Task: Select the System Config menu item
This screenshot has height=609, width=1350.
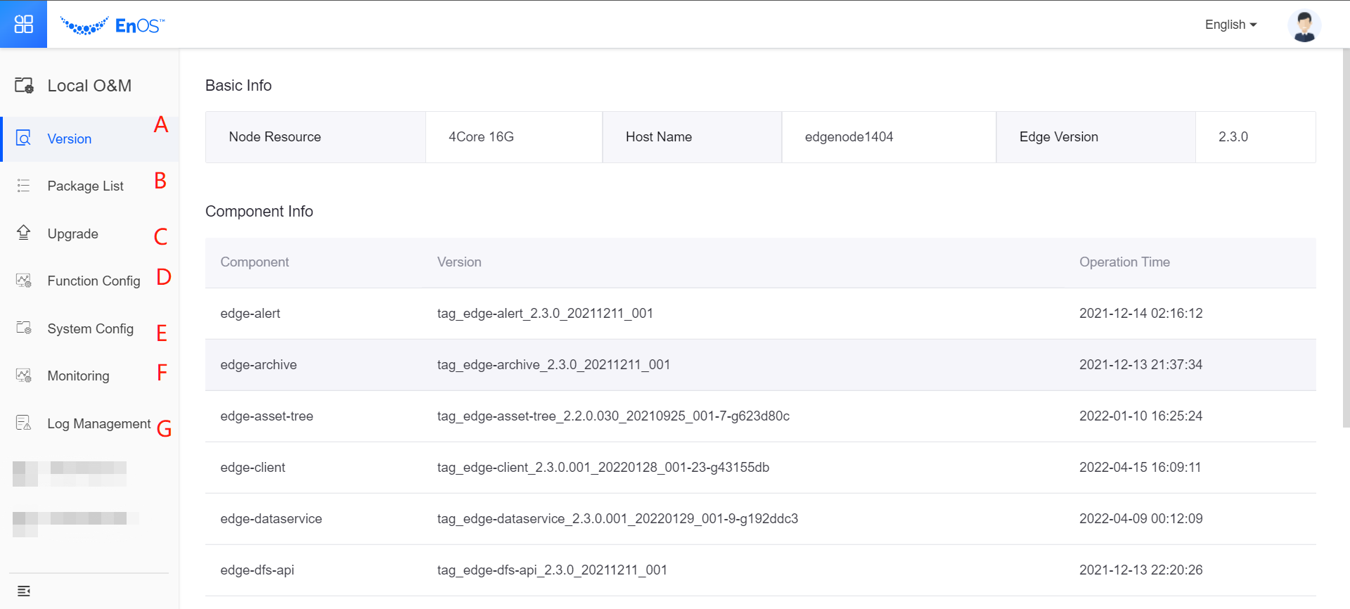Action: coord(90,328)
